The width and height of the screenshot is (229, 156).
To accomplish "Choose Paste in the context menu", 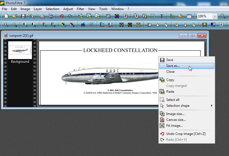I will [187, 92].
